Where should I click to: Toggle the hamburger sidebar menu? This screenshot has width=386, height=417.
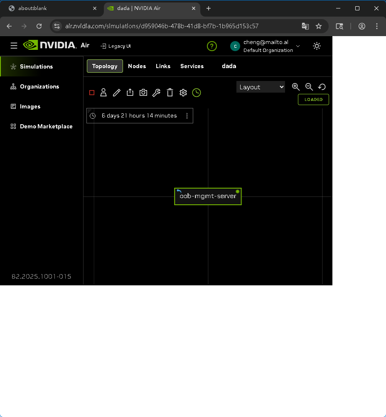pos(14,46)
